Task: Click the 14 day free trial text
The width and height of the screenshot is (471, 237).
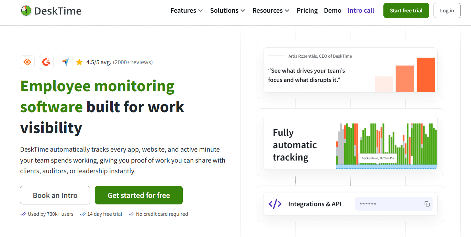Action: [x=104, y=214]
